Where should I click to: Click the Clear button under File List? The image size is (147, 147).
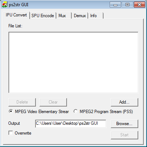click(53, 102)
